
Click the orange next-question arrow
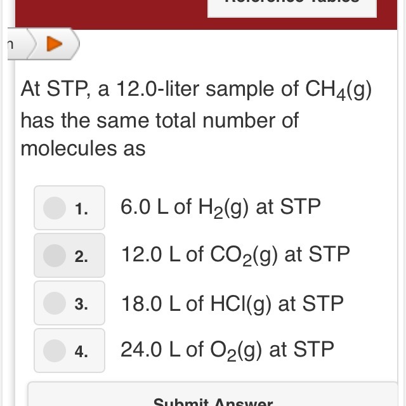point(56,45)
